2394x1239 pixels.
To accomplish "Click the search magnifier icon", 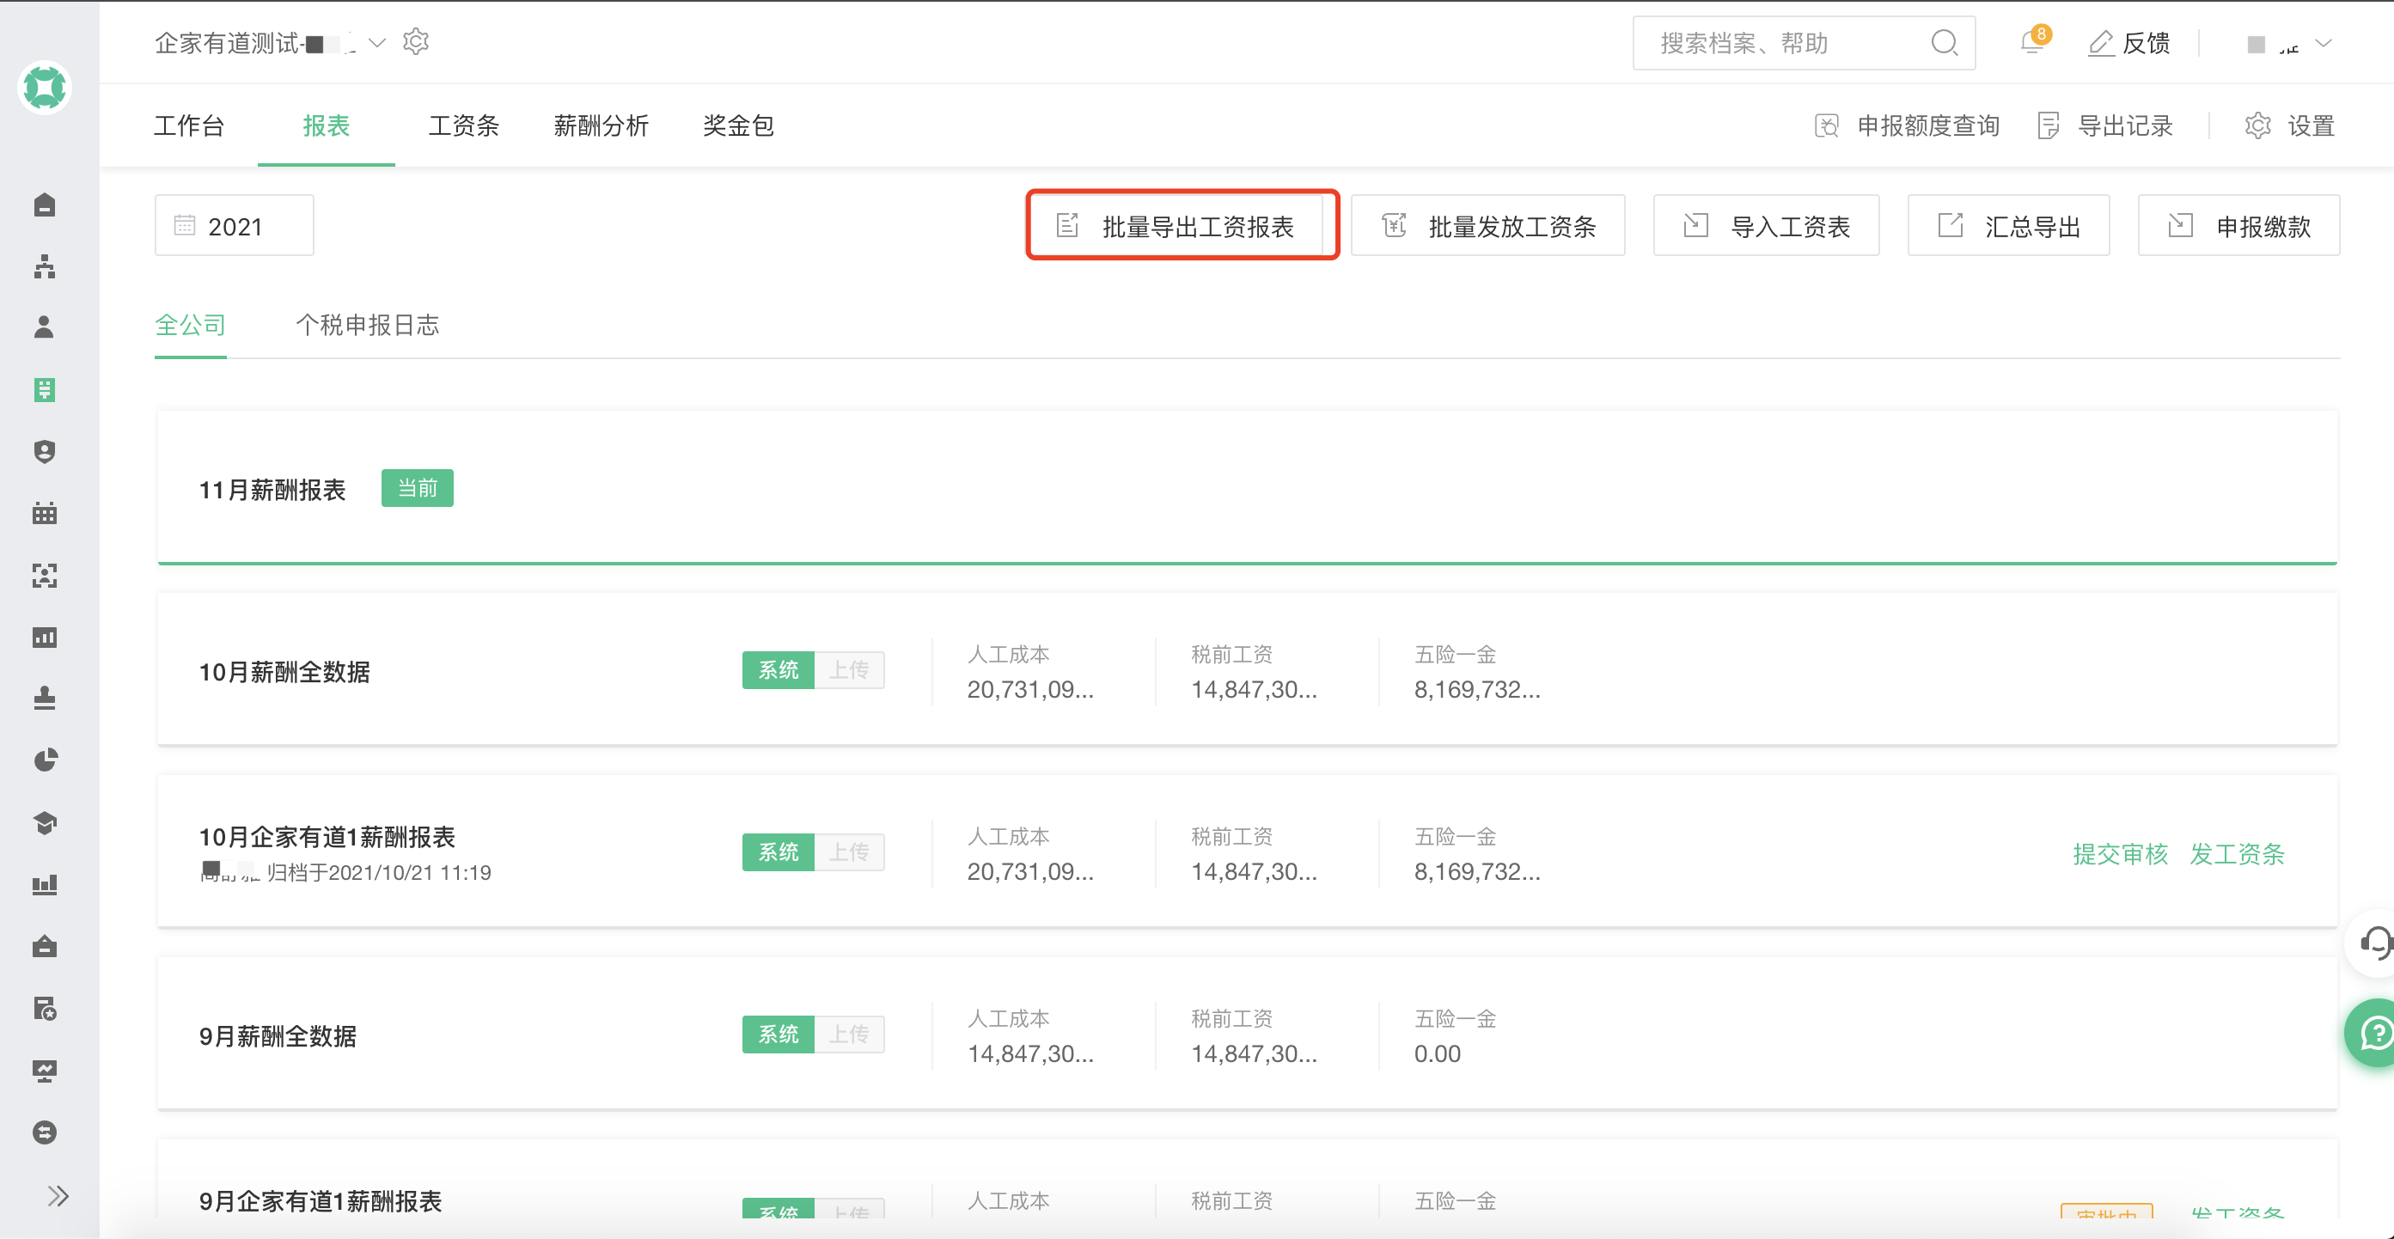I will pyautogui.click(x=1945, y=43).
